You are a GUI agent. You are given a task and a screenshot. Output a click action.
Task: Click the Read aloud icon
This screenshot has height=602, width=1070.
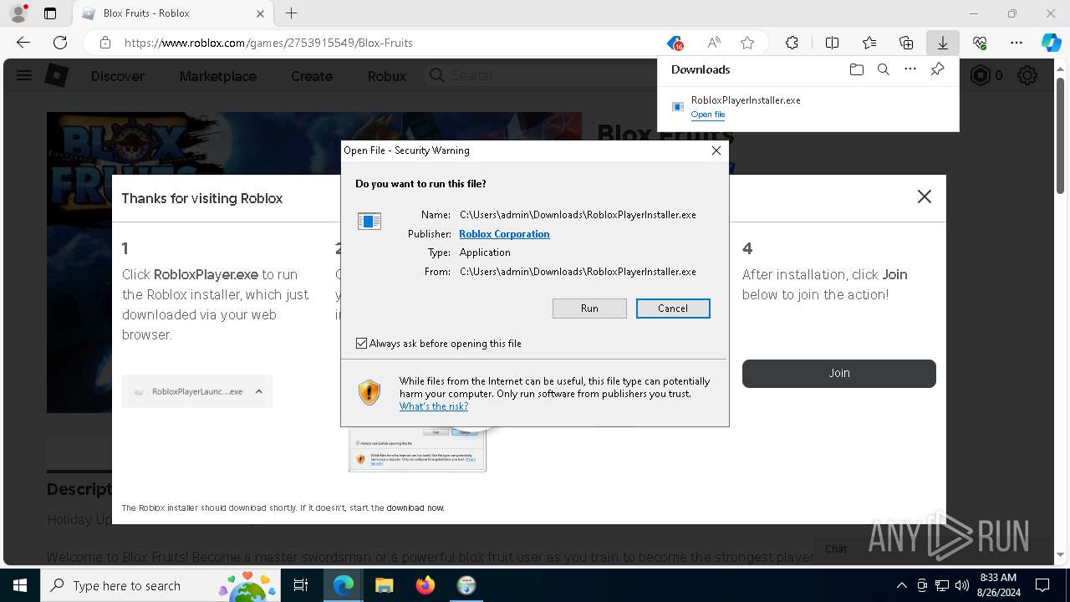pos(714,43)
